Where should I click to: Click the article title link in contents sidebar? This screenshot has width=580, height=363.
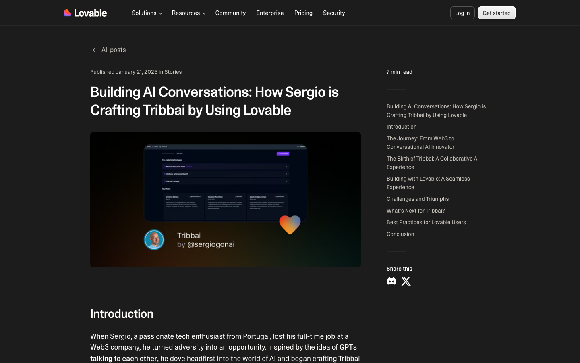point(436,111)
